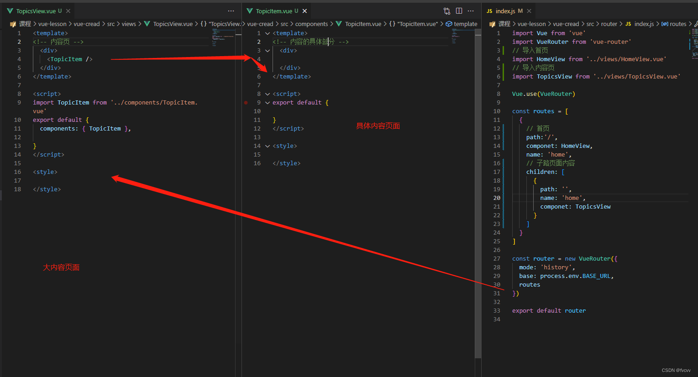Click the '<!-- 内容的具体部分 -->' comment in TopicItem.vue
This screenshot has height=377, width=698.
tap(310, 42)
